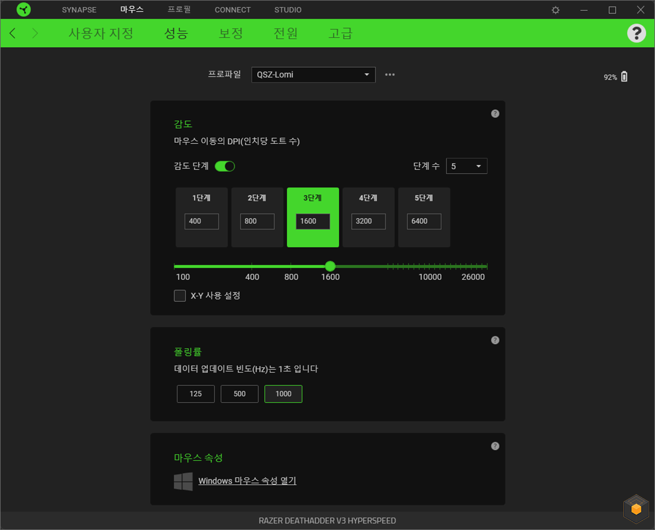Click RAZER DEATHADDER V3 HYPERSPEED device name

(327, 521)
